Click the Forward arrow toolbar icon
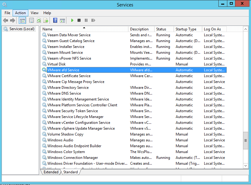The width and height of the screenshot is (251, 185). coord(13,21)
